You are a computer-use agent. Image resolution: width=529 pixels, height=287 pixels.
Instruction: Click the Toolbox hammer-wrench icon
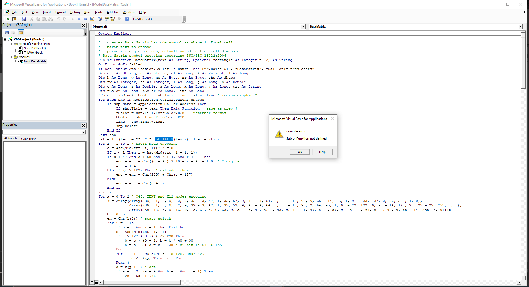119,19
